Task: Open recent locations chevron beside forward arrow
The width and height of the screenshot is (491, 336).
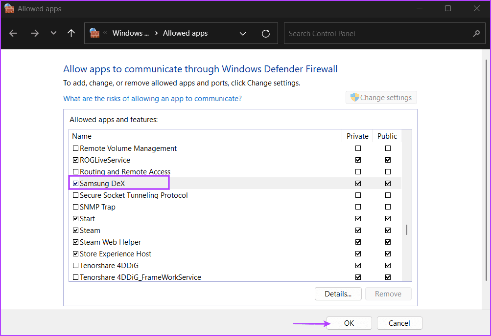Action: pos(53,33)
